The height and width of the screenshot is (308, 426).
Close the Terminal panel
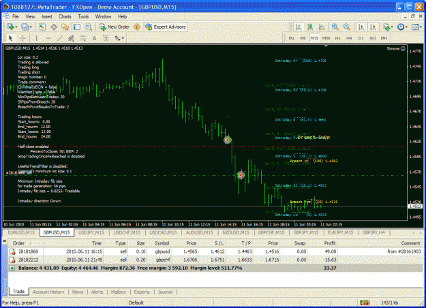point(4,241)
